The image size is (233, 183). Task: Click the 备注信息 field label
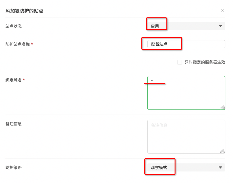(x=13, y=124)
